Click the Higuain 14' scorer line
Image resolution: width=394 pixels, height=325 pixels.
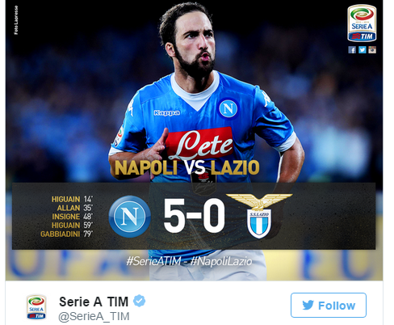click(72, 199)
